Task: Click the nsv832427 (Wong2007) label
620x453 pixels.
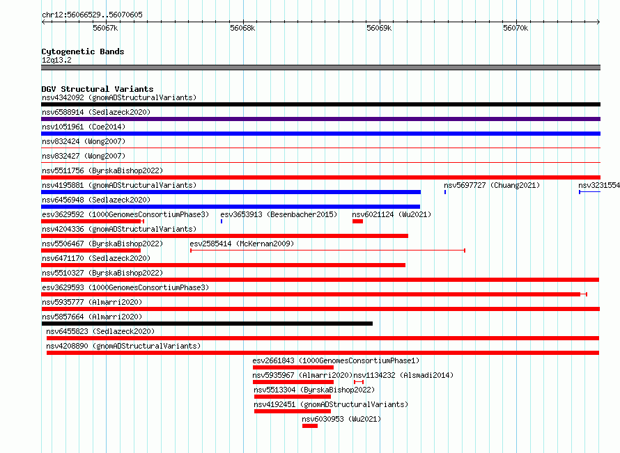Action: point(84,156)
